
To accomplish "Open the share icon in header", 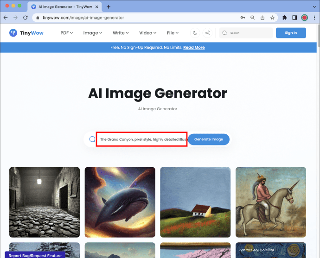I will coord(207,33).
